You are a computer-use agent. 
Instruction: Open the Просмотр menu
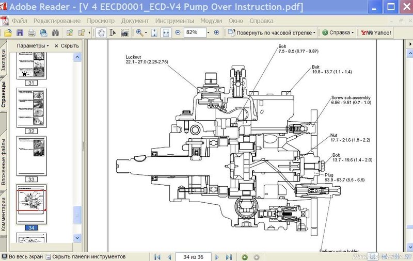[101, 21]
